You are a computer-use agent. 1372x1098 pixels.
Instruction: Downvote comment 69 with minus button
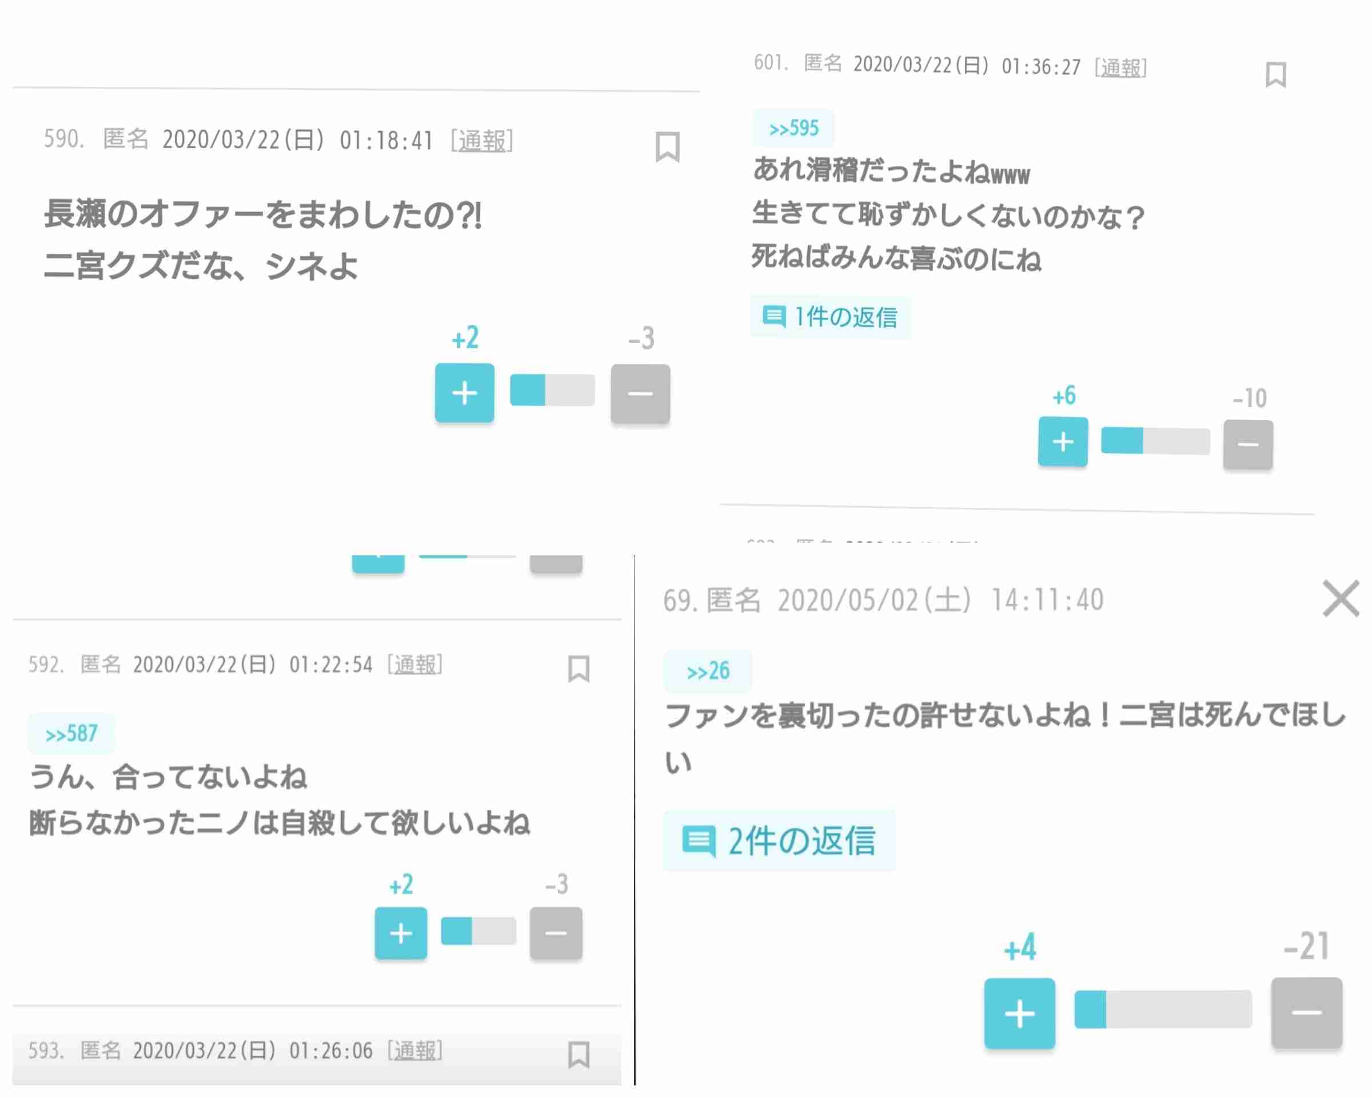1306,1012
